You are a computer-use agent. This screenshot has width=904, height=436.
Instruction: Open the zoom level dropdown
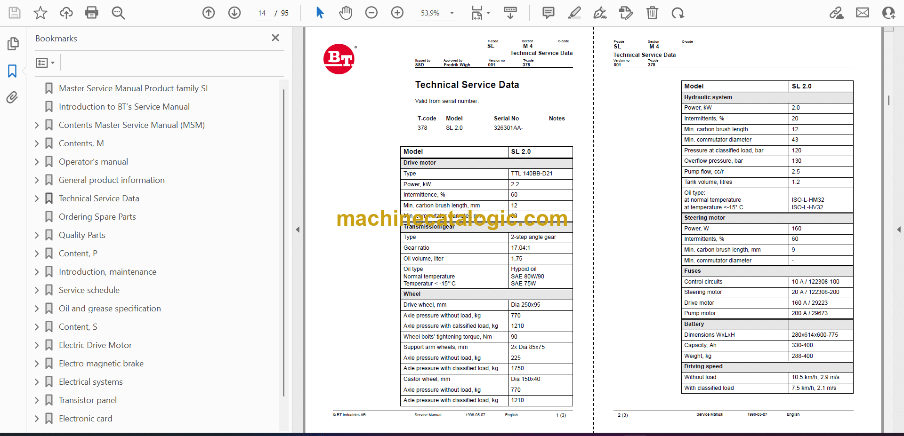pyautogui.click(x=452, y=13)
